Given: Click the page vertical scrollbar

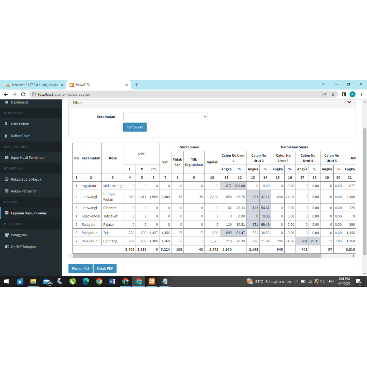Looking at the screenshot, I should point(364,191).
